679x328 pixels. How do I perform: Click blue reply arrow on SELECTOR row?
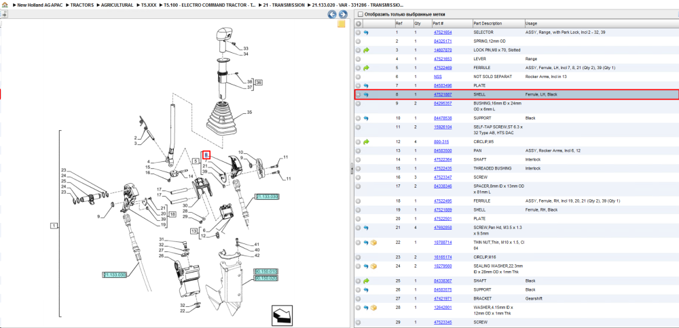[366, 33]
